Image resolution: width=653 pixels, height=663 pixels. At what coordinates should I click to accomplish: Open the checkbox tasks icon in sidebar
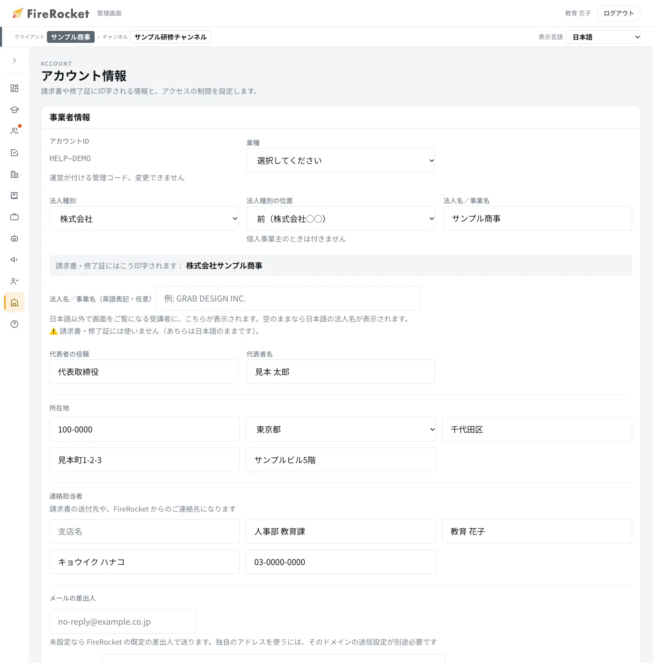pos(14,153)
